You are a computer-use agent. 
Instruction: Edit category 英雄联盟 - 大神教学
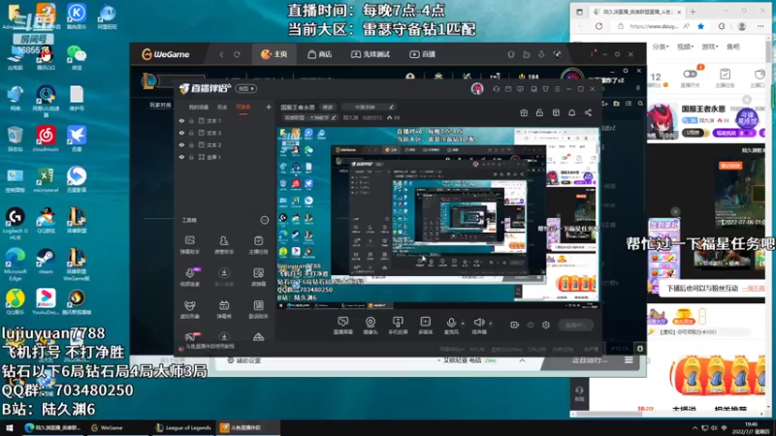pos(309,117)
